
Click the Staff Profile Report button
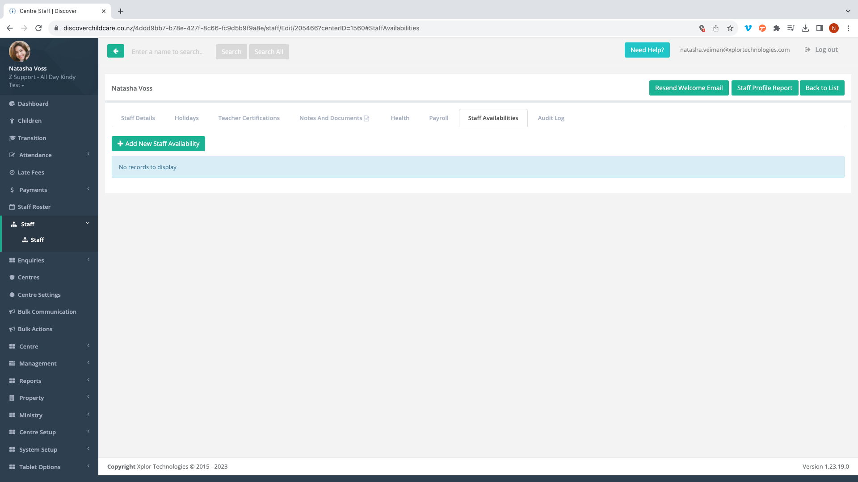point(764,88)
